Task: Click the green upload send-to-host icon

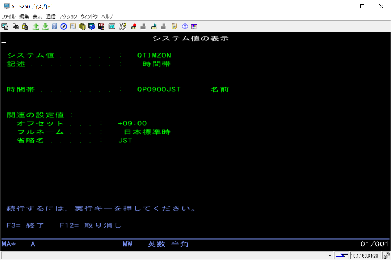Action: [x=36, y=26]
